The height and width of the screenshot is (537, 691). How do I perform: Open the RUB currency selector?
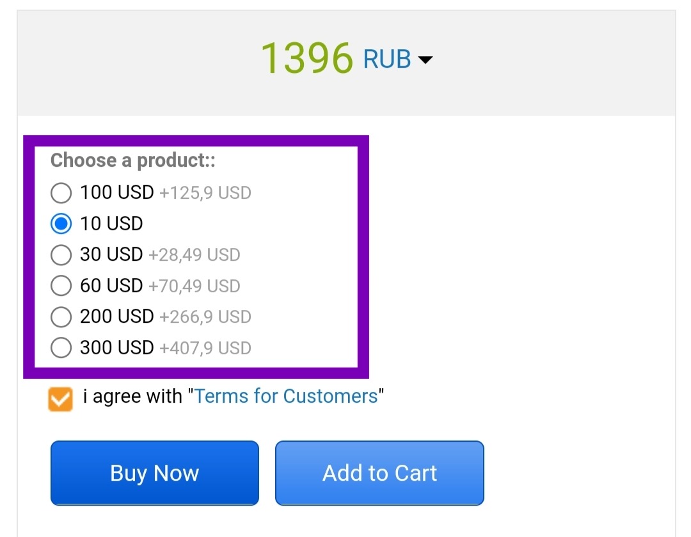tap(387, 59)
